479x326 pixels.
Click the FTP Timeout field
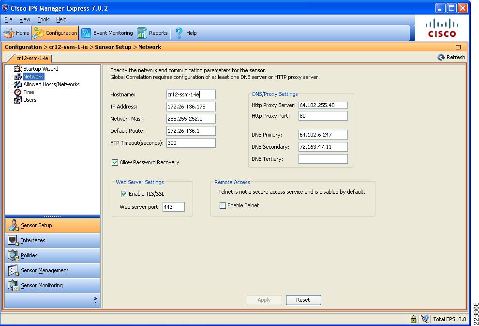pyautogui.click(x=191, y=143)
